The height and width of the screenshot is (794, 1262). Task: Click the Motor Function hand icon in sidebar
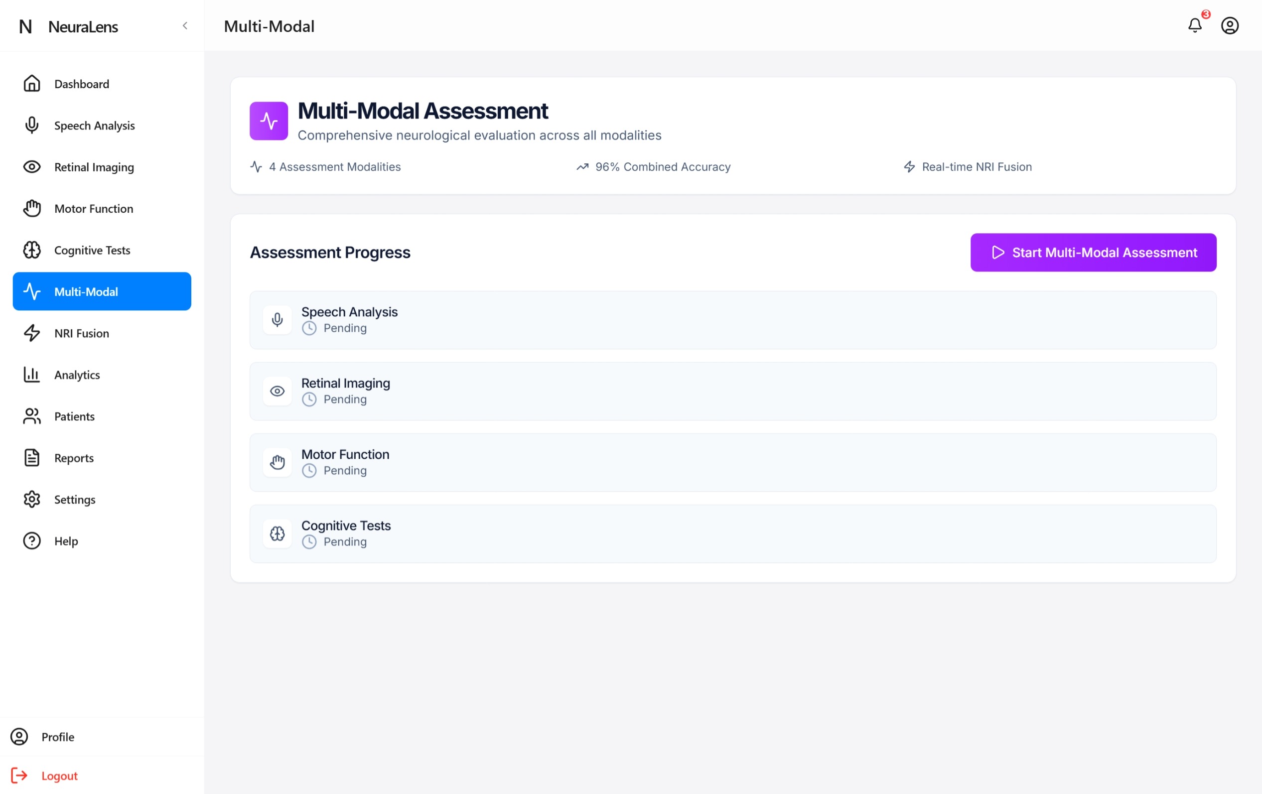coord(32,209)
